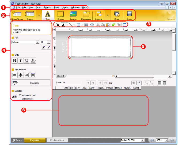Open the Frame properties icon
The width and height of the screenshot is (178, 145).
pyautogui.click(x=60, y=16)
